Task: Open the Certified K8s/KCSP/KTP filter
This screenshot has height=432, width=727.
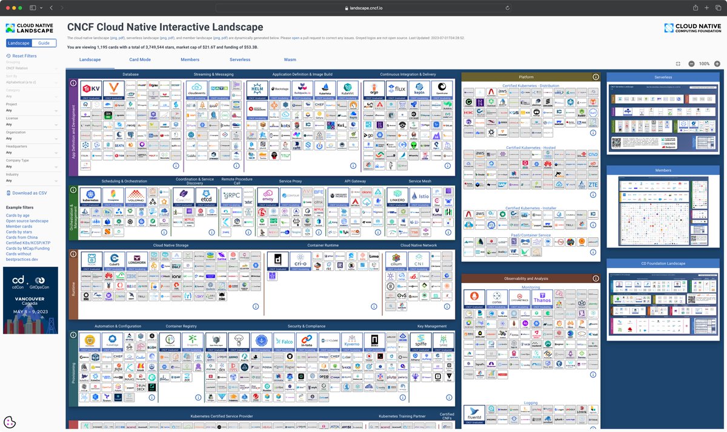Action: click(x=29, y=243)
